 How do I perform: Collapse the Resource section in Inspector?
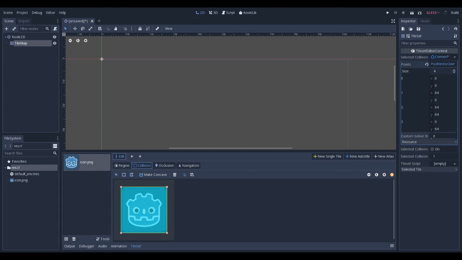click(x=429, y=142)
